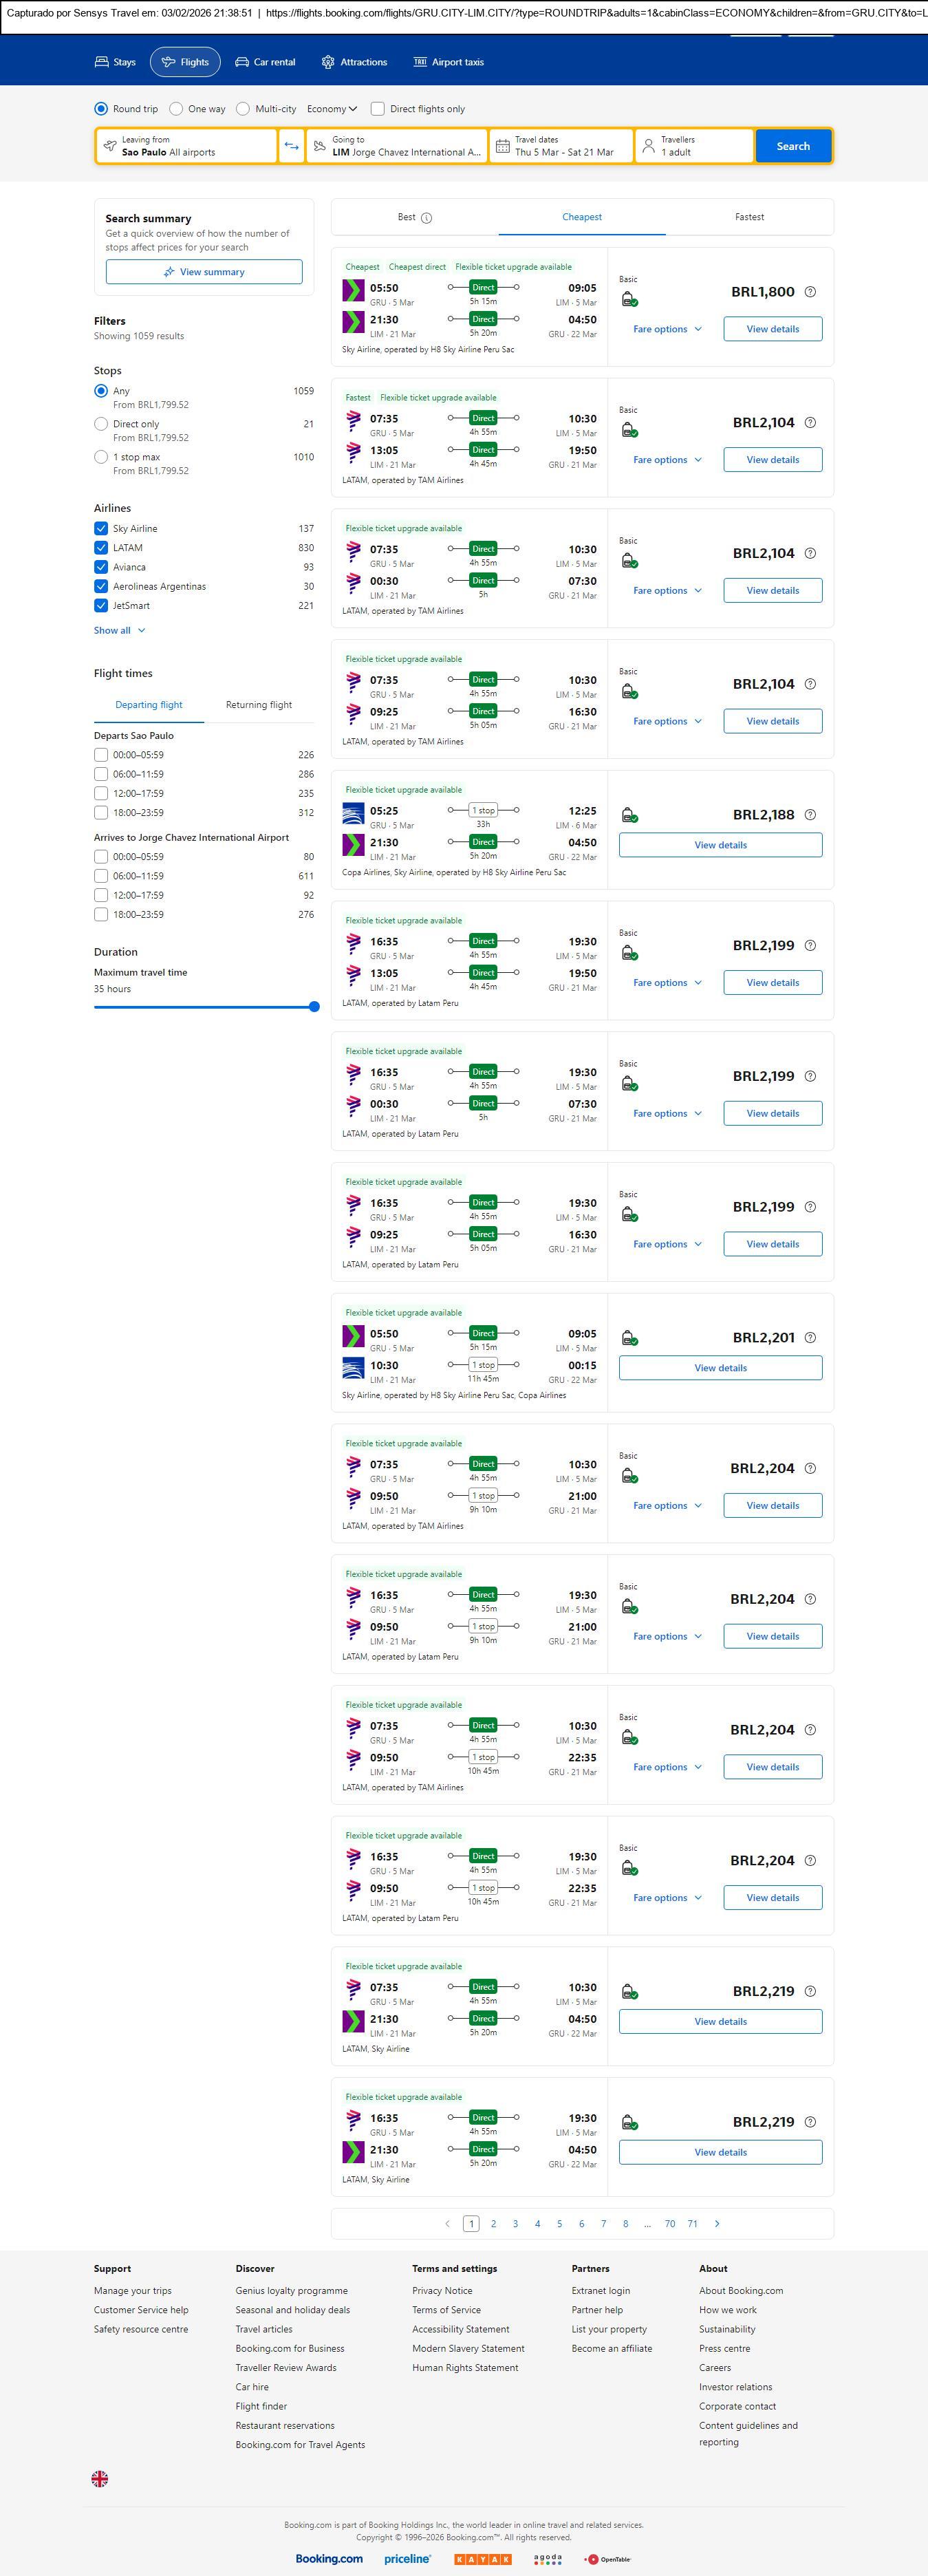Click the UK flag language icon

pos(100,2478)
